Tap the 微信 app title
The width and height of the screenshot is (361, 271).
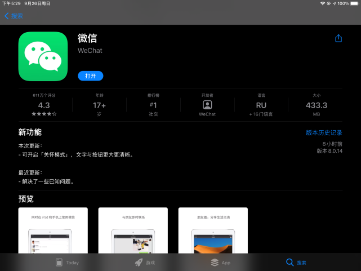(x=87, y=38)
